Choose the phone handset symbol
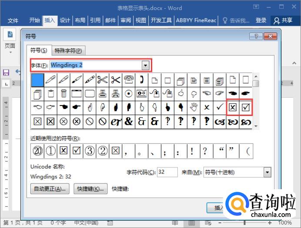 [x=142, y=79]
